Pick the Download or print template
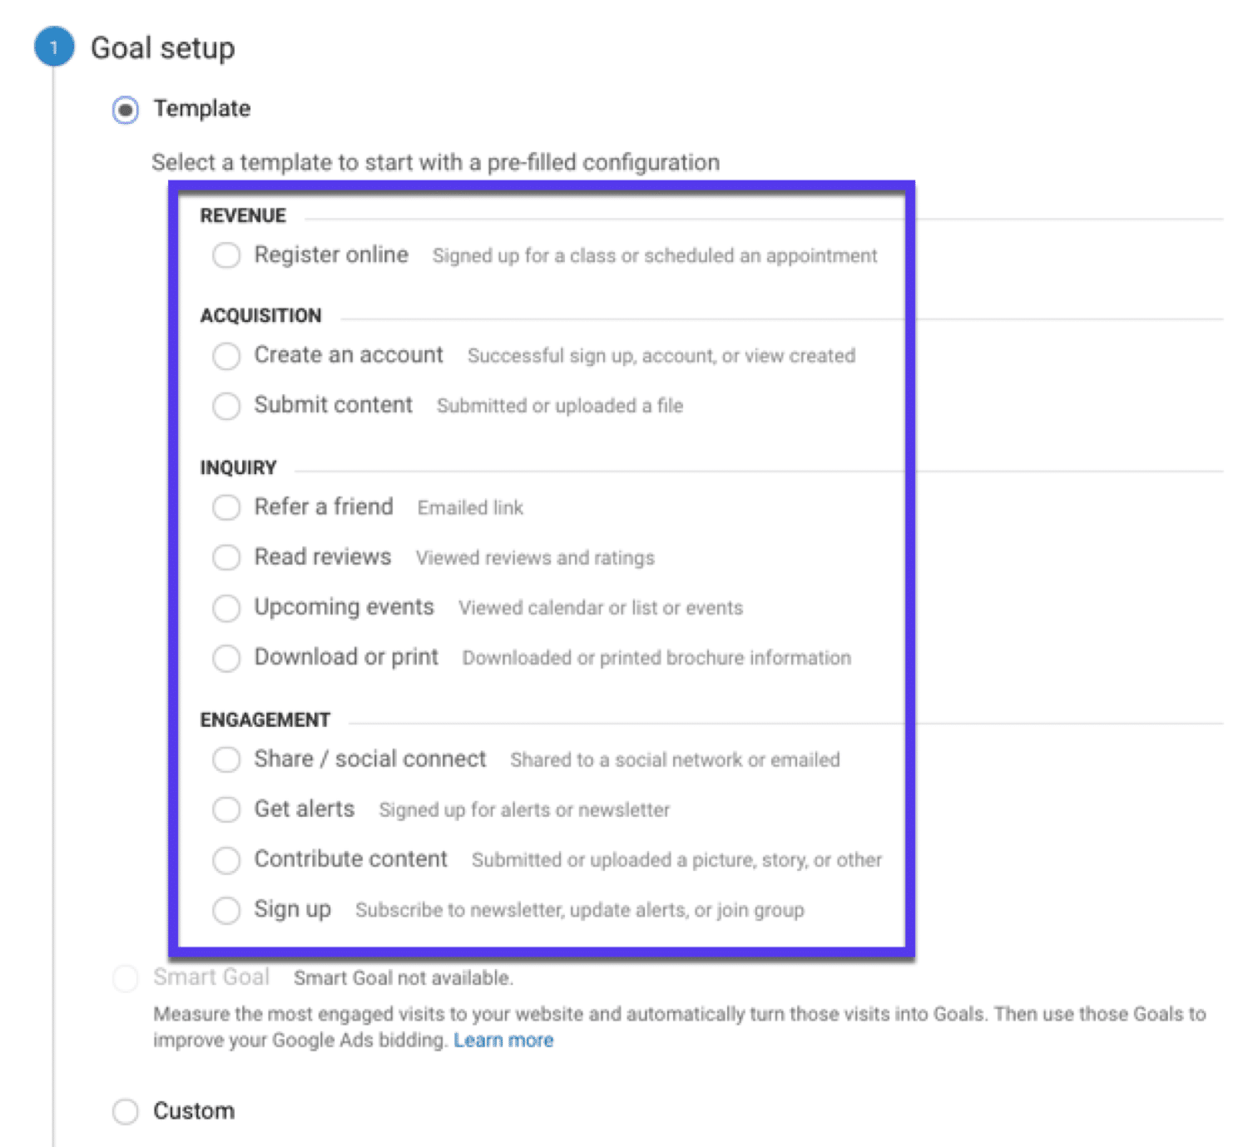Image resolution: width=1248 pixels, height=1147 pixels. pos(225,658)
